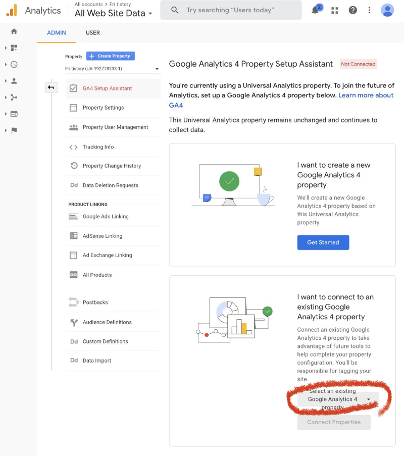Click the PRODUCT LINKING section heading

(88, 205)
